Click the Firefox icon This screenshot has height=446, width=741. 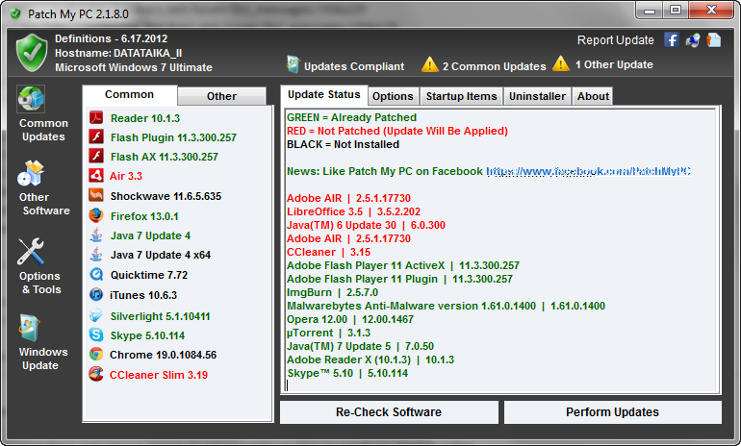pos(96,215)
